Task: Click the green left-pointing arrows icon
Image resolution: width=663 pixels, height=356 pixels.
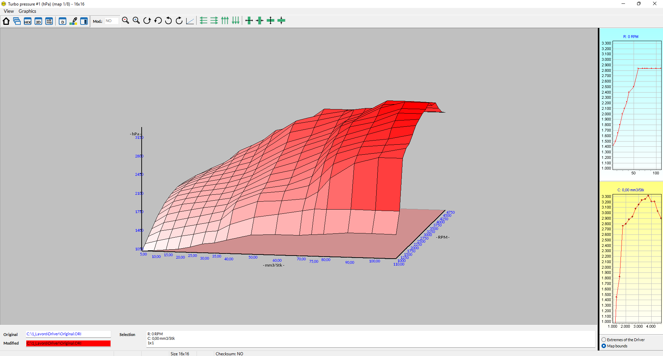Action: [203, 21]
